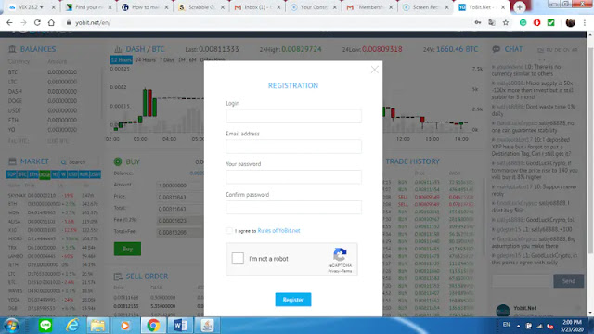Open Internet Explorer from the taskbar
The width and height of the screenshot is (594, 334).
pyautogui.click(x=72, y=326)
